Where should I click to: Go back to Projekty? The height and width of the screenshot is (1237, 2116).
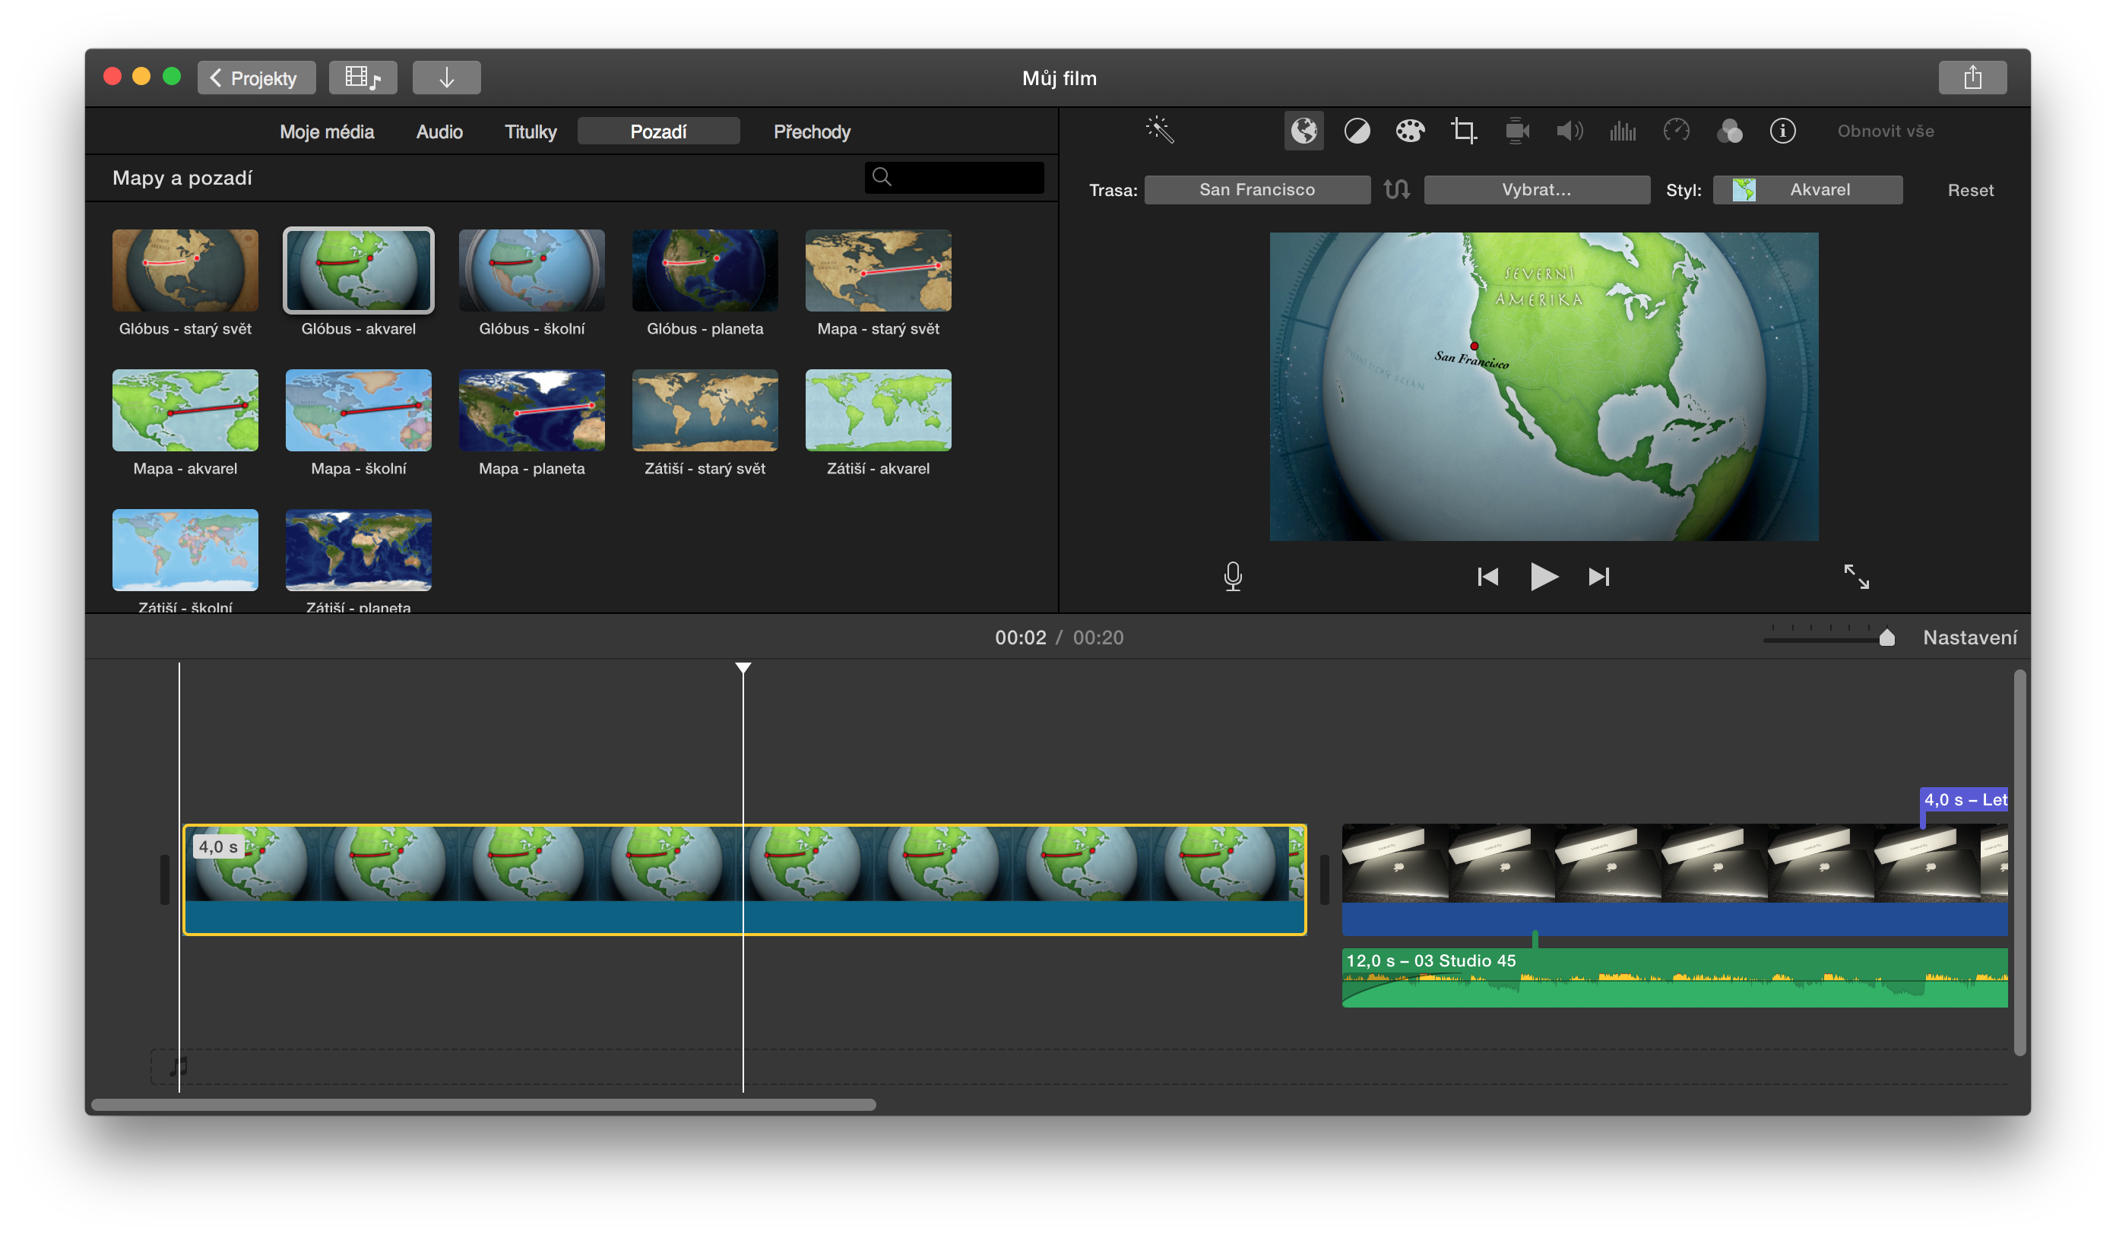click(x=256, y=78)
